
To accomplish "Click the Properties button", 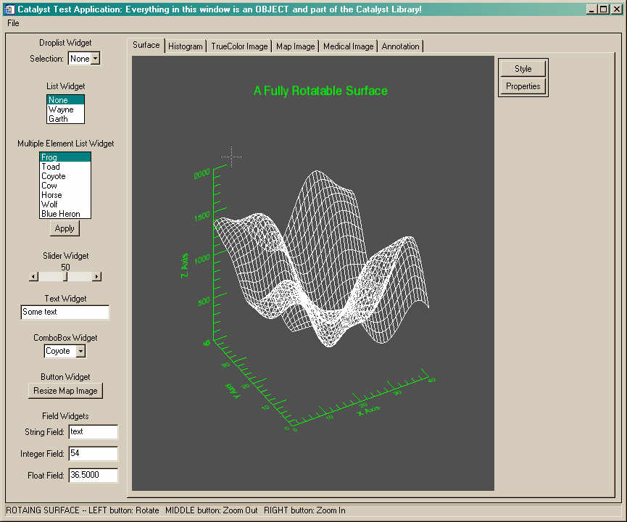I will coord(523,86).
